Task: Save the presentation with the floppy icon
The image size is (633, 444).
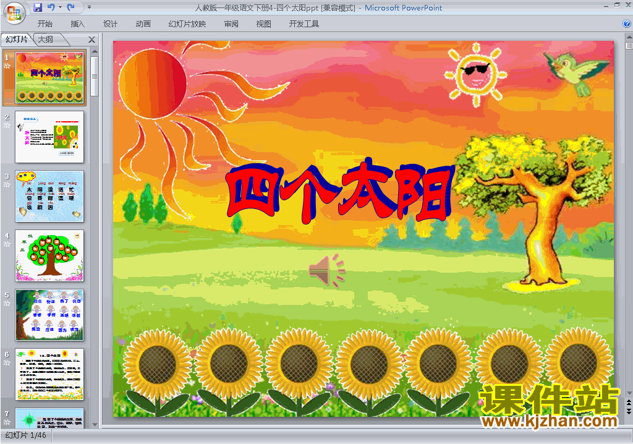Action: point(38,7)
